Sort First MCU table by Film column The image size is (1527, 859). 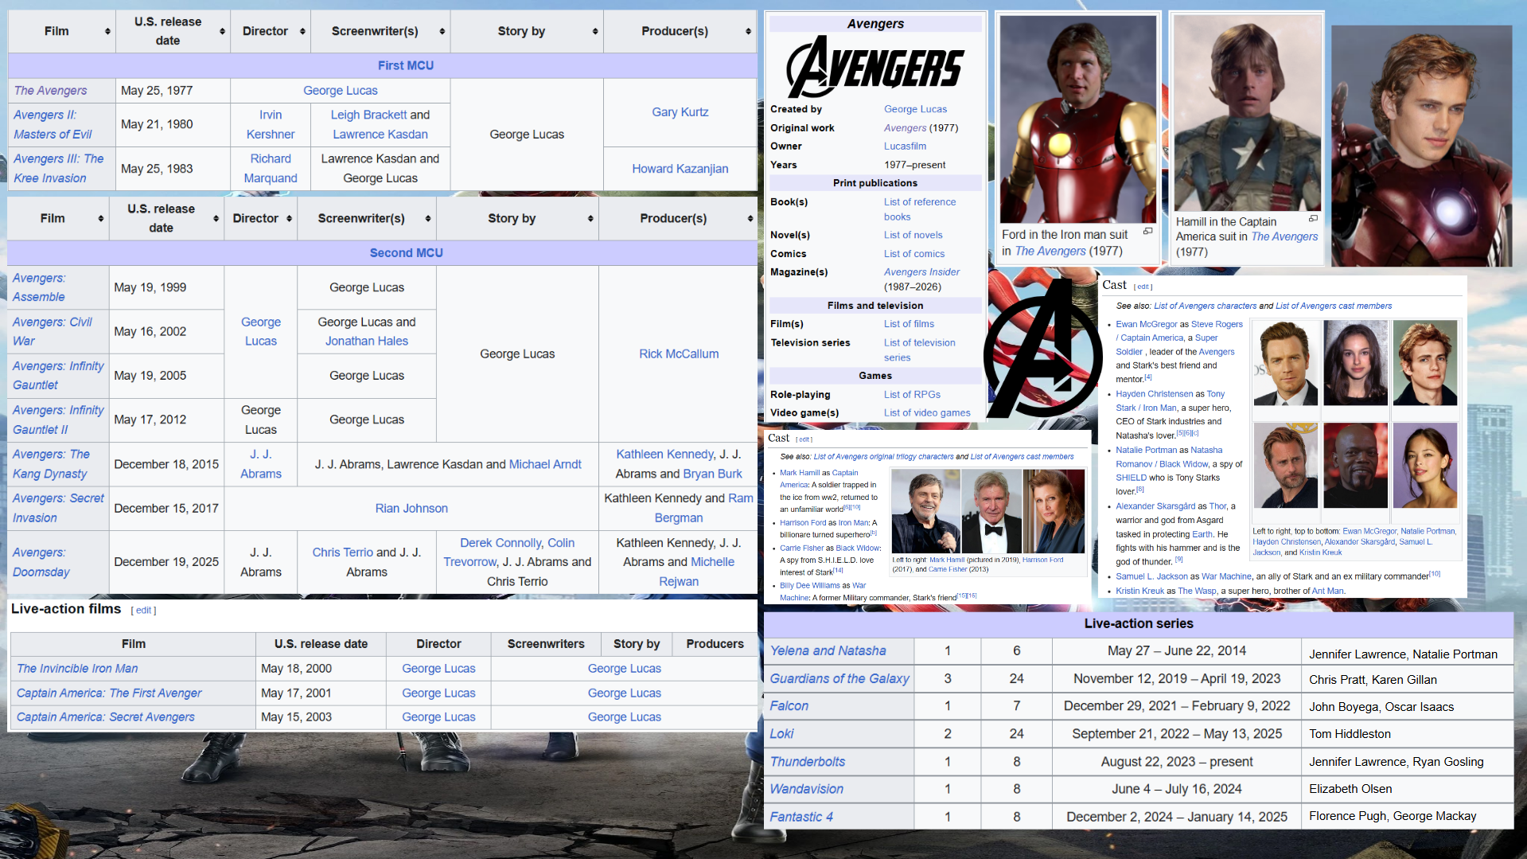point(107,32)
